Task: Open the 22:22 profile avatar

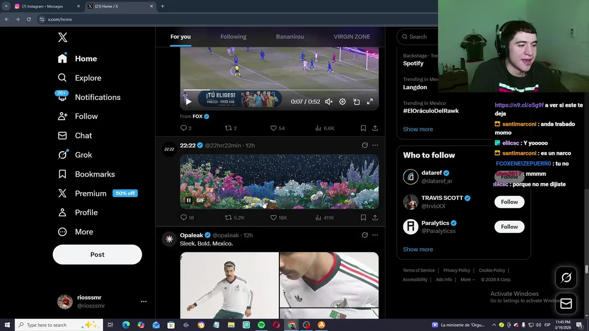Action: (169, 149)
